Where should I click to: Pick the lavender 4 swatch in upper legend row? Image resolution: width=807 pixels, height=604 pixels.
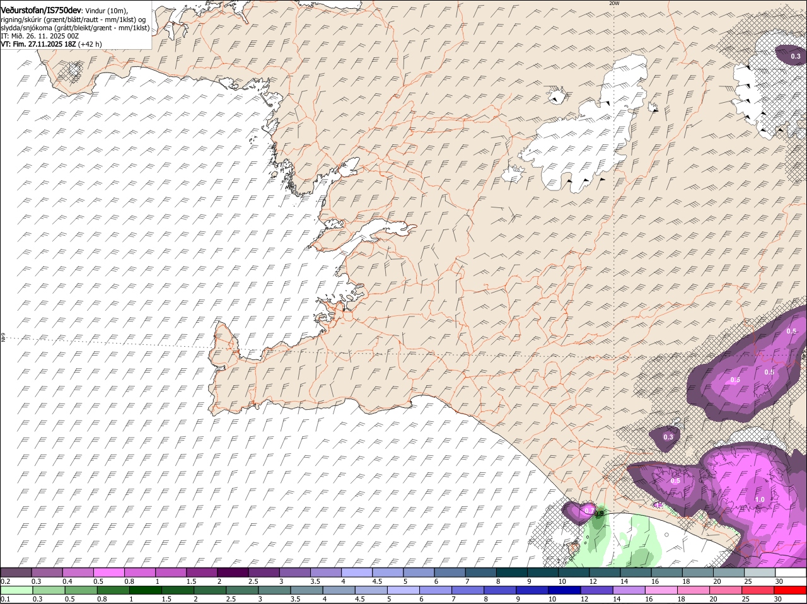coord(356,572)
